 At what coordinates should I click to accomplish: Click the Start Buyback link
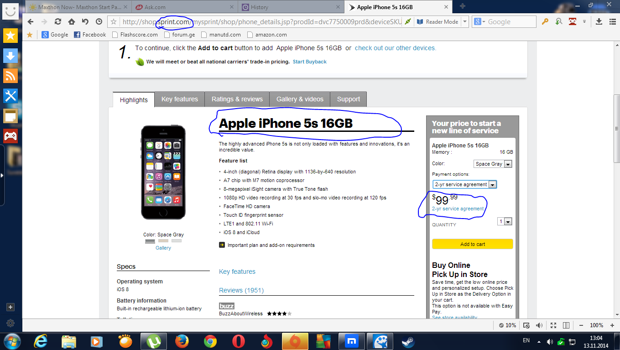pyautogui.click(x=310, y=62)
